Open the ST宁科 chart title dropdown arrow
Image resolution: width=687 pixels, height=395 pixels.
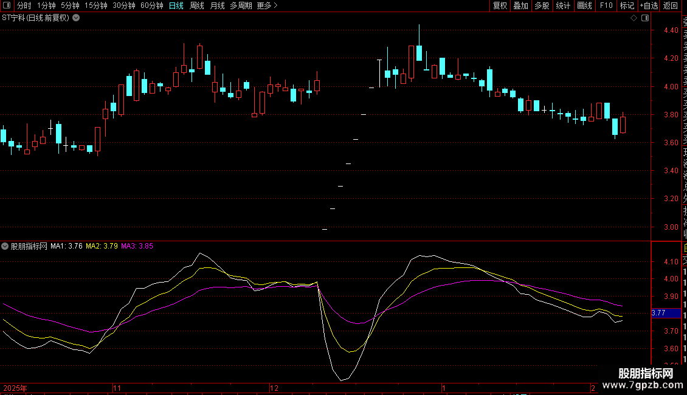click(x=76, y=18)
